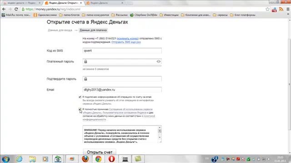Click the red Yandex mail extension icon

pyautogui.click(x=274, y=10)
